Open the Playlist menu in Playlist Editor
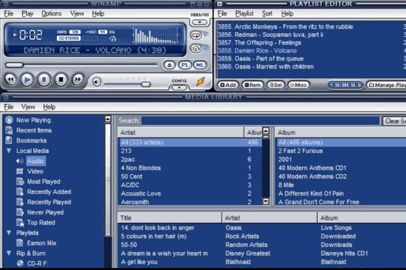The image size is (406, 270). 244,13
